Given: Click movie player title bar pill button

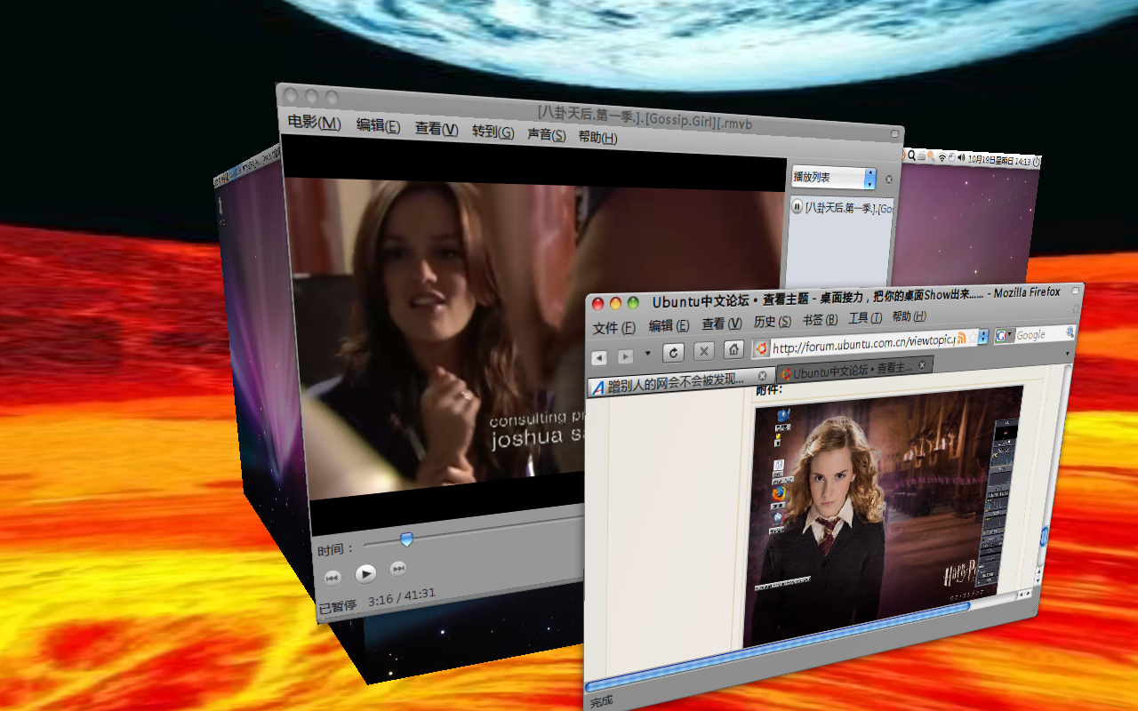Looking at the screenshot, I should 894,133.
